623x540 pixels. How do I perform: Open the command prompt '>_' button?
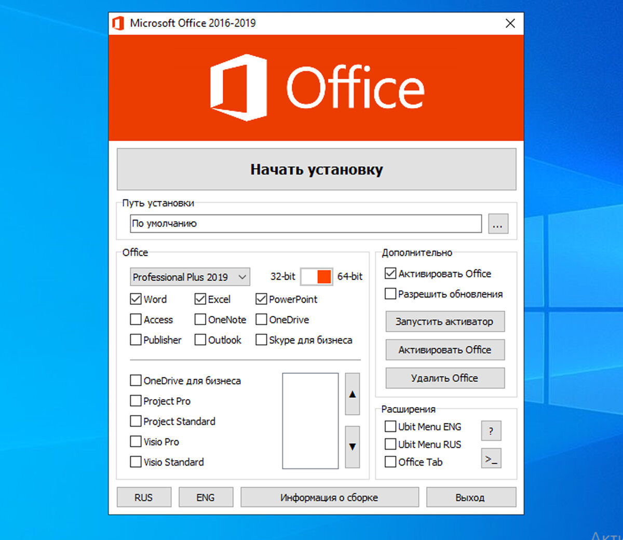(x=491, y=458)
